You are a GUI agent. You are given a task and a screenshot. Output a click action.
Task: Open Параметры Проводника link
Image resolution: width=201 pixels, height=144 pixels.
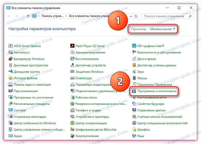155,85
